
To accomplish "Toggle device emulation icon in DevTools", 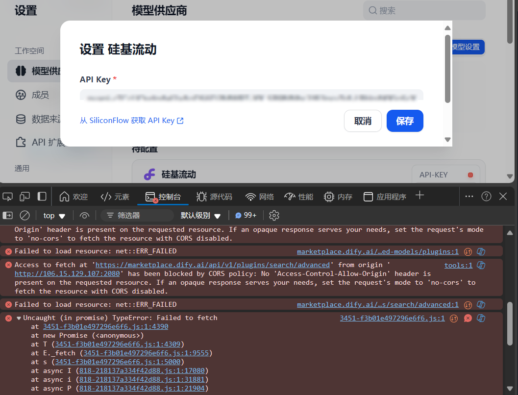I will pyautogui.click(x=25, y=197).
